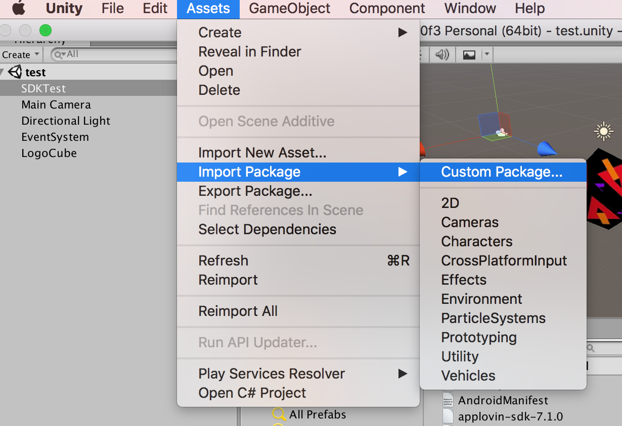622x426 pixels.
Task: Click the blue Z-axis cone handle
Action: pos(546,148)
